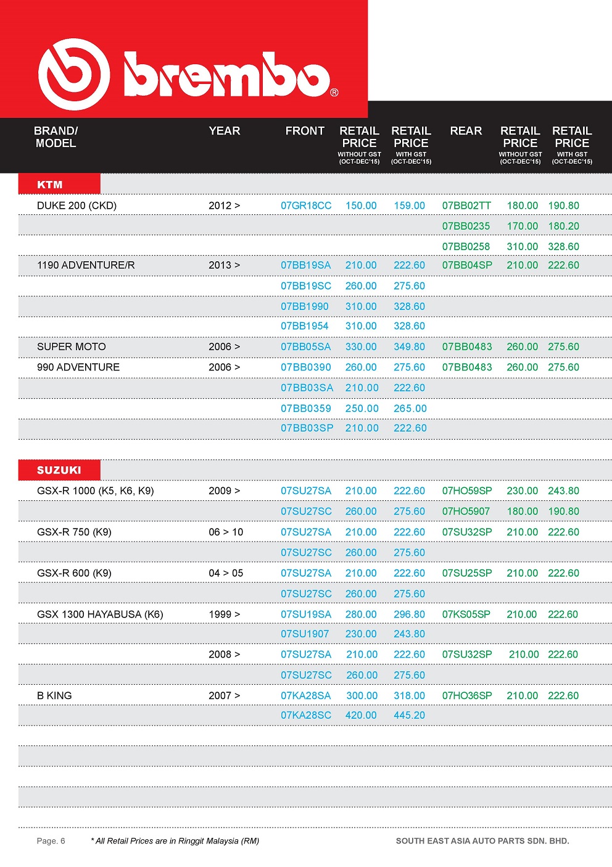
Task: Open rear part number 07KS05SP
Action: (466, 614)
